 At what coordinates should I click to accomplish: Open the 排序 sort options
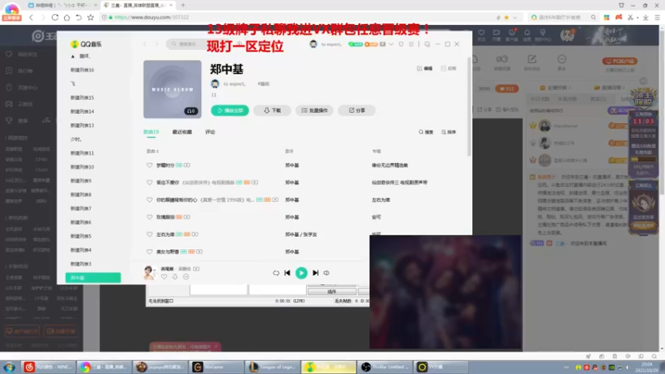tap(448, 132)
